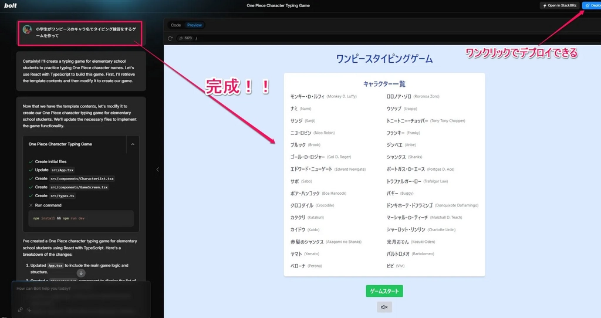Click the user avatar in the prompt message
Screen dimensions: 601x318
(x=27, y=29)
